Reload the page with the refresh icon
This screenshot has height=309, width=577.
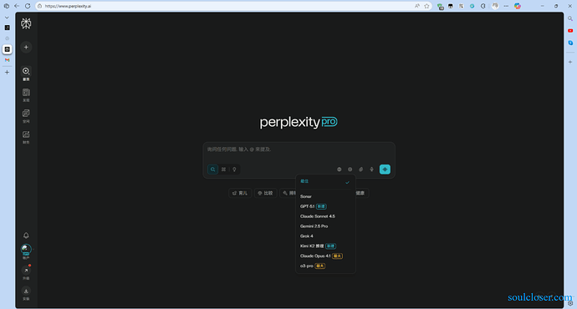coord(28,6)
